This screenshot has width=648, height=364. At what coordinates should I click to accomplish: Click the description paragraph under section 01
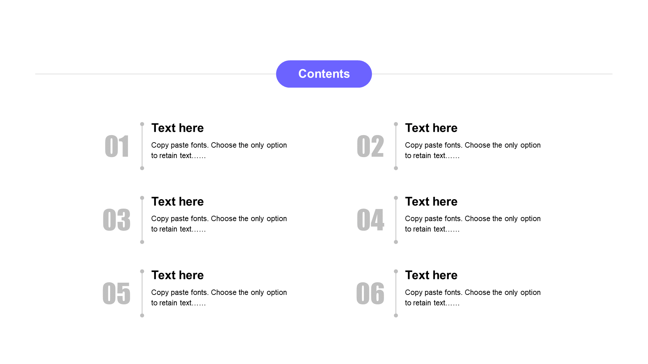point(219,150)
